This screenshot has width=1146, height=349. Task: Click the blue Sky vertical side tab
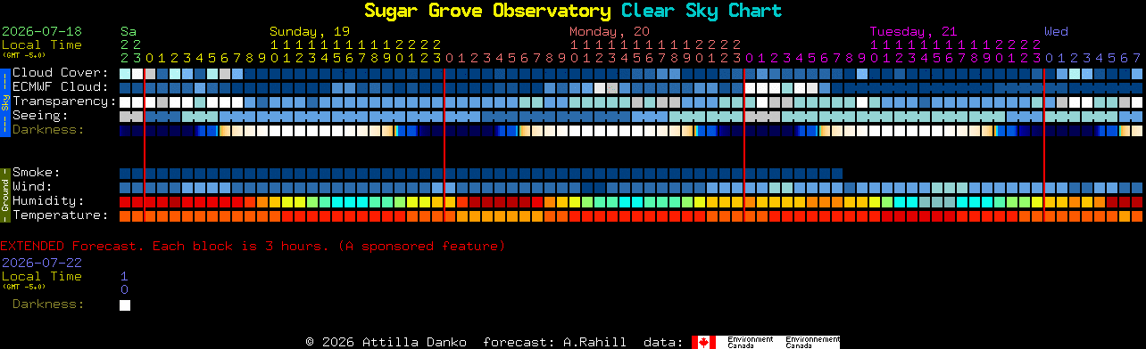[x=4, y=101]
